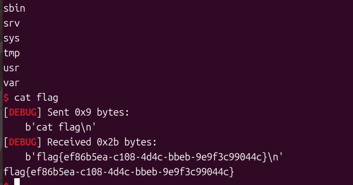Click the white block cursor at the bottom prompt

point(17,183)
